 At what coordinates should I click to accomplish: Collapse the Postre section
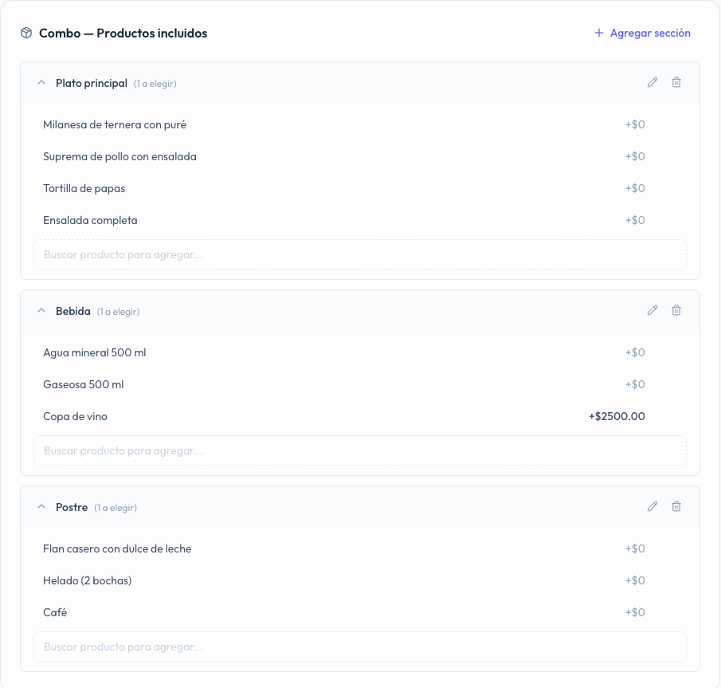(41, 507)
